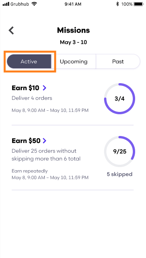Tap the Deliver 4 orders description
The width and height of the screenshot is (146, 258).
coord(32,98)
